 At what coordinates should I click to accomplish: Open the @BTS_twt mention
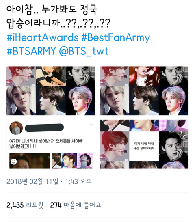[84, 51]
